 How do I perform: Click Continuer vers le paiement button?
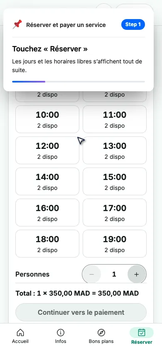[81, 312]
